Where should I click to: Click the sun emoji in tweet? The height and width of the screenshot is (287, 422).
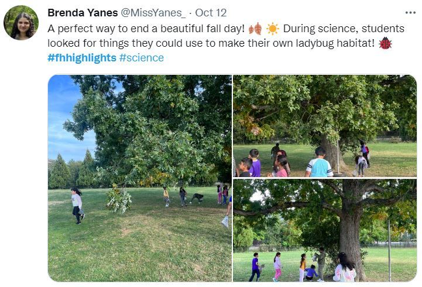273,29
